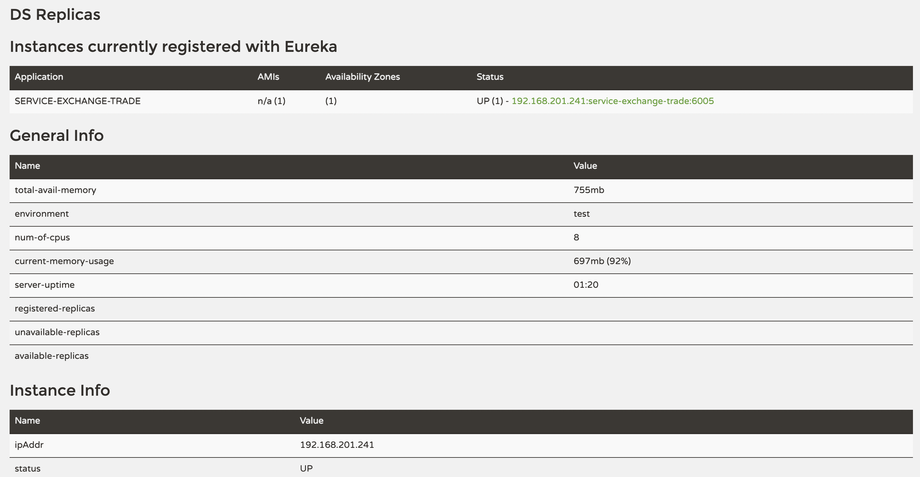The height and width of the screenshot is (477, 920).
Task: Click the Instances currently registered with Eureka heading
Action: click(x=173, y=46)
